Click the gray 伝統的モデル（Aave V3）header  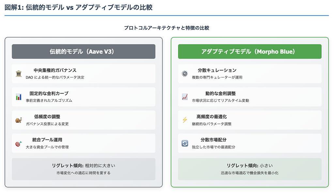[x=83, y=52]
